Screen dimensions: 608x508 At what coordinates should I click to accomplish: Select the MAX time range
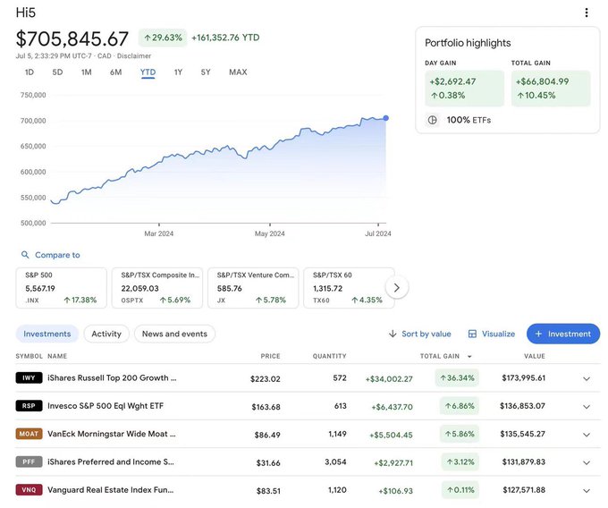click(x=238, y=72)
